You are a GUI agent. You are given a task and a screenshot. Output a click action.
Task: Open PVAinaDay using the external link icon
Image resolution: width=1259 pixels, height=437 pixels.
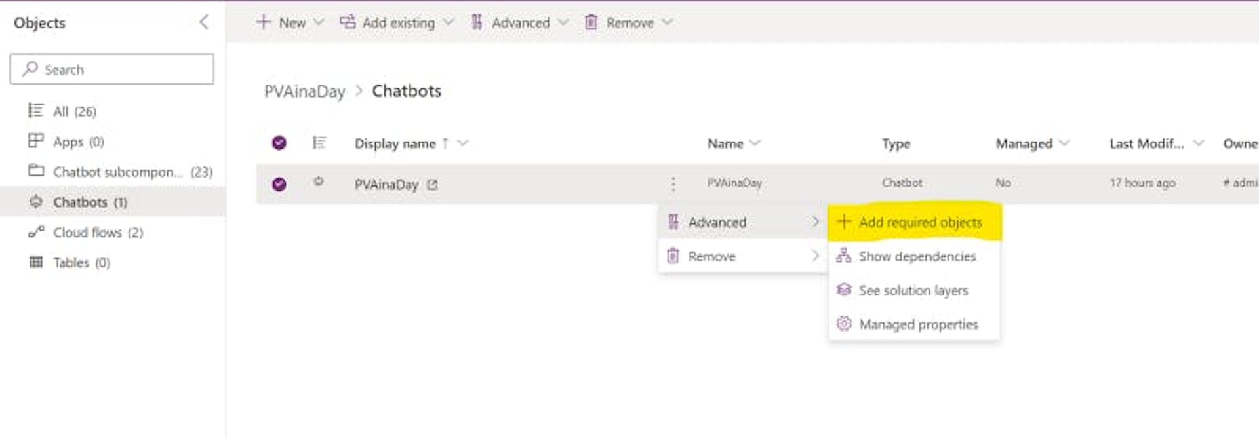pyautogui.click(x=432, y=185)
